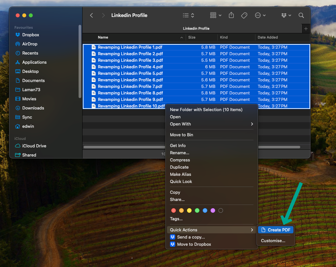Open Dropbox in the sidebar
Viewport: 336px width, 267px height.
tap(31, 35)
